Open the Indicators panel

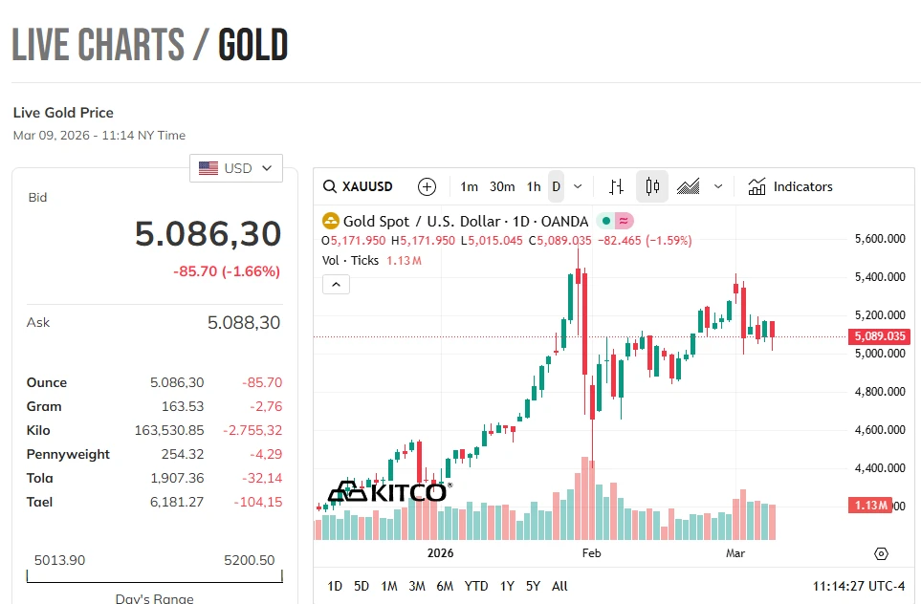pyautogui.click(x=791, y=186)
